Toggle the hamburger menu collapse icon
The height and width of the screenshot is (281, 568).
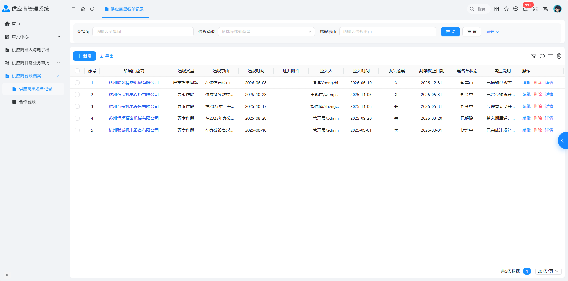[74, 9]
